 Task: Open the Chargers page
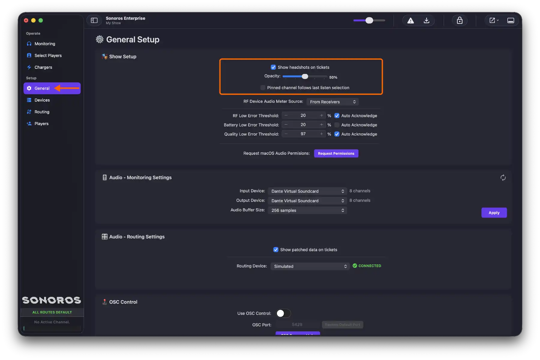pos(52,67)
